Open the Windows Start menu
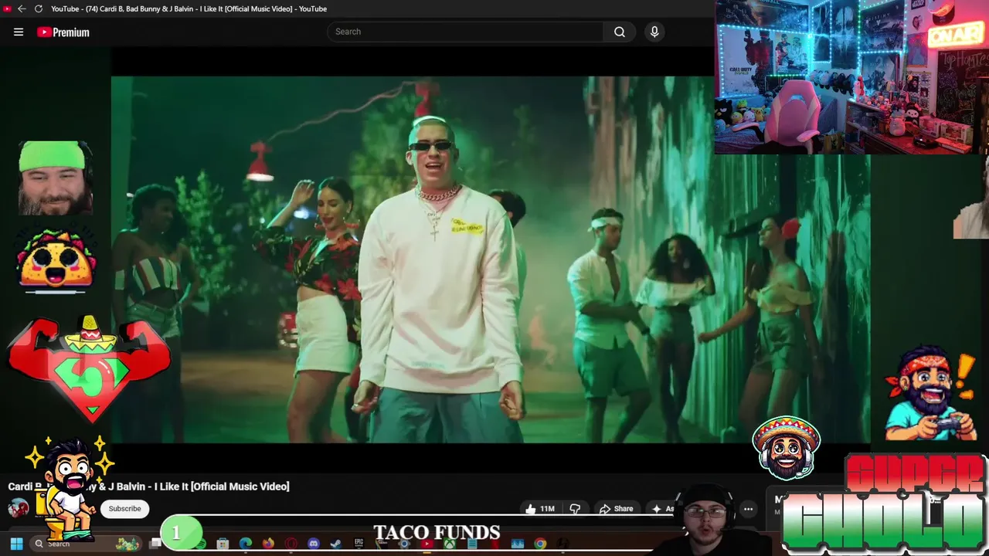989x556 pixels. (x=16, y=544)
